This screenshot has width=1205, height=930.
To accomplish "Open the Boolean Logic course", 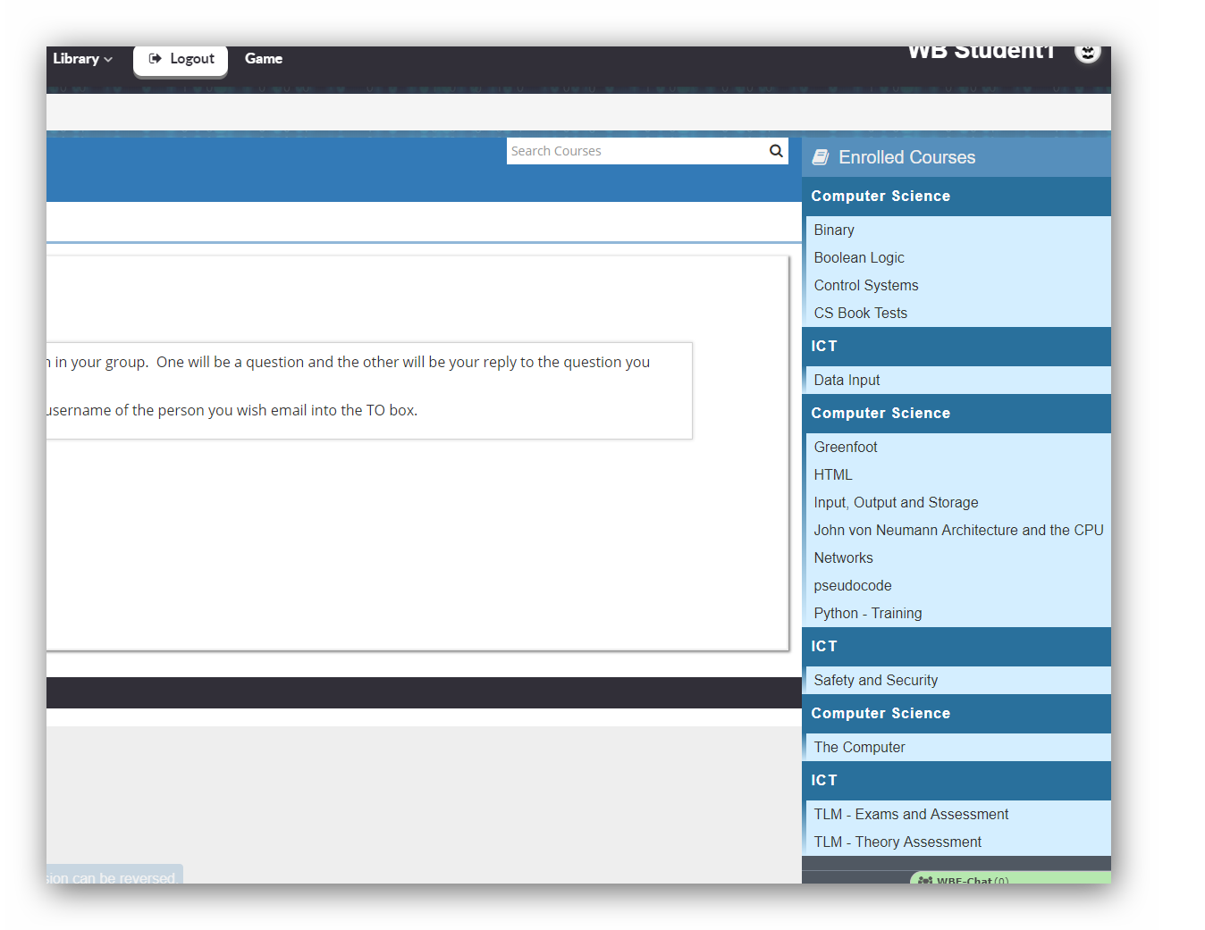I will pyautogui.click(x=859, y=258).
